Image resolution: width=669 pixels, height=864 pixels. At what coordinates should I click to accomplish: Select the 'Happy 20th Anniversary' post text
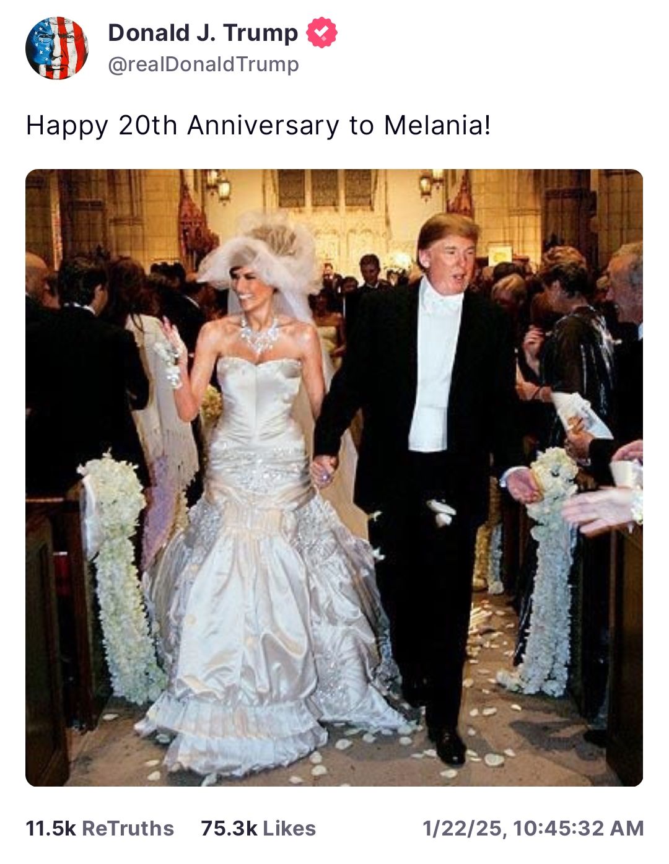258,125
